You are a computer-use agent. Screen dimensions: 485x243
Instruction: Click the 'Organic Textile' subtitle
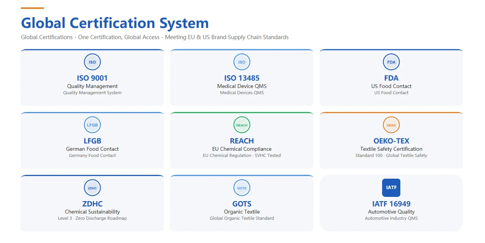[x=242, y=212]
